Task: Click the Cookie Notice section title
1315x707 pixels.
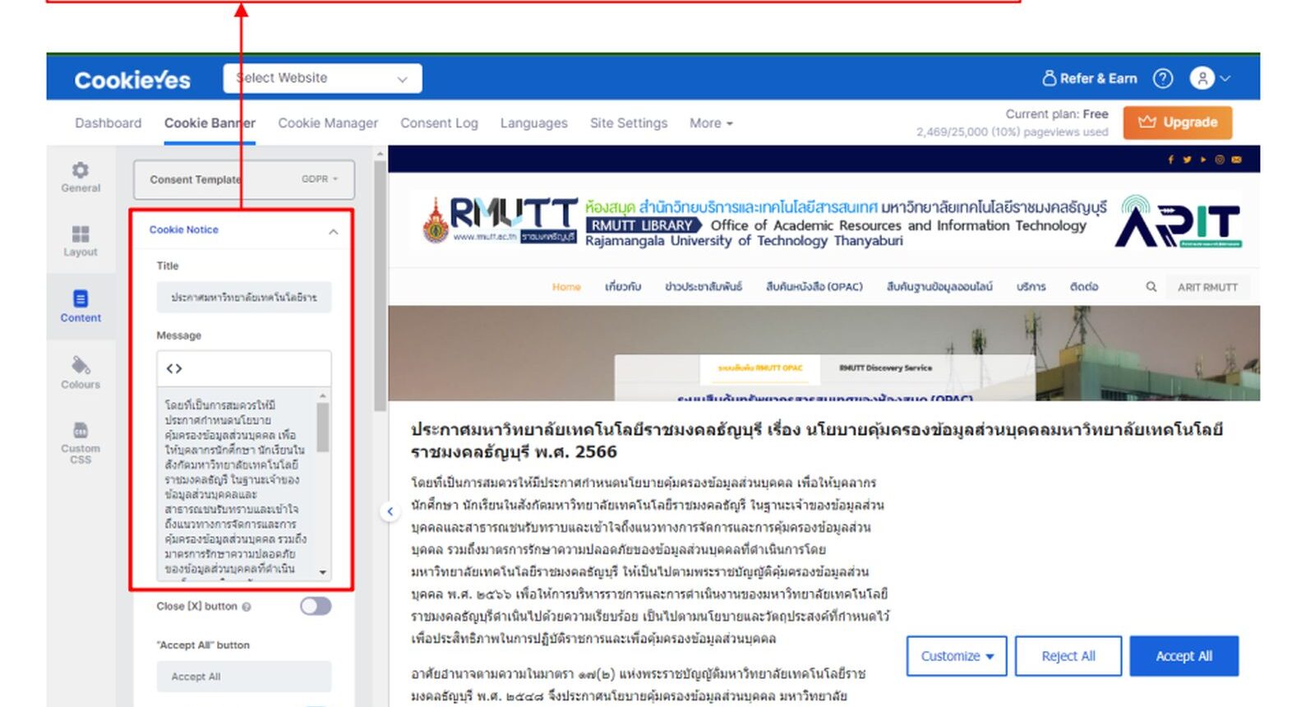Action: [x=184, y=229]
